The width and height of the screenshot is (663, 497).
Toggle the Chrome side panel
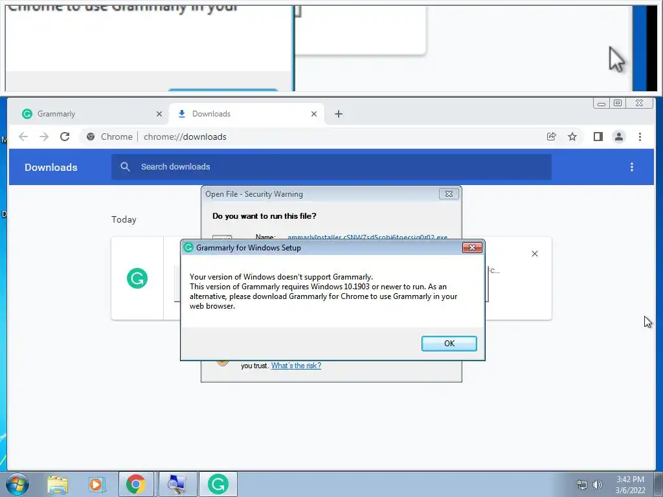point(598,137)
